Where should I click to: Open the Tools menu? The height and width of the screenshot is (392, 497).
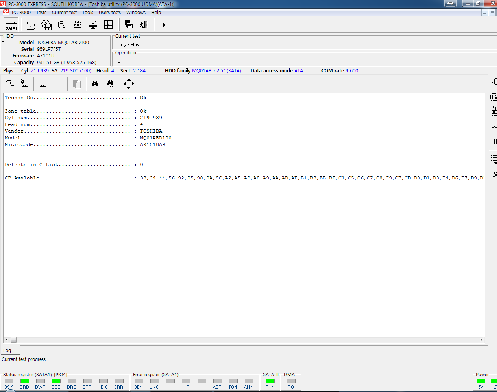(88, 13)
